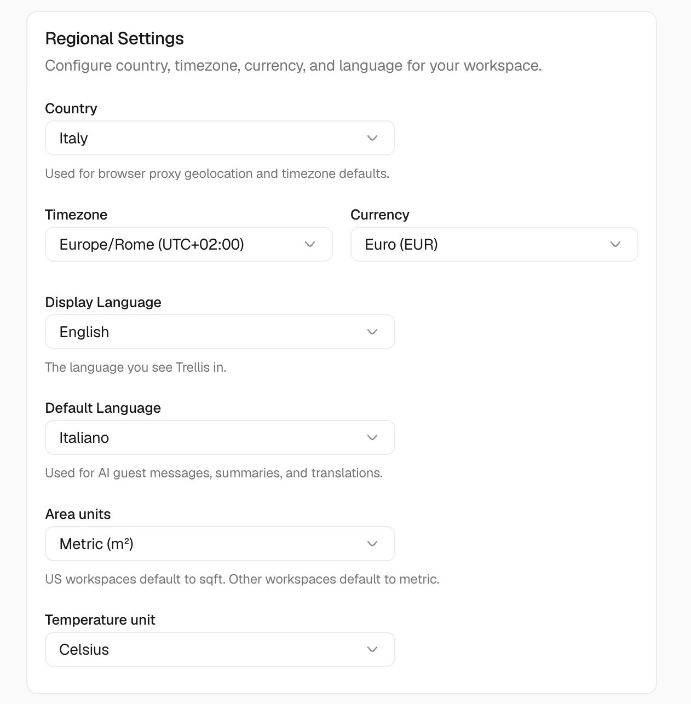Click the chevron in the Temperature unit field

point(372,649)
